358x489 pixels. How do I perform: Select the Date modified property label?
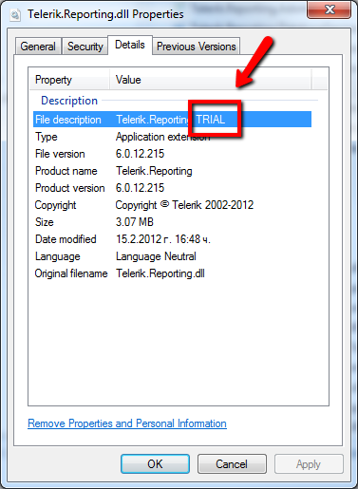tap(66, 239)
